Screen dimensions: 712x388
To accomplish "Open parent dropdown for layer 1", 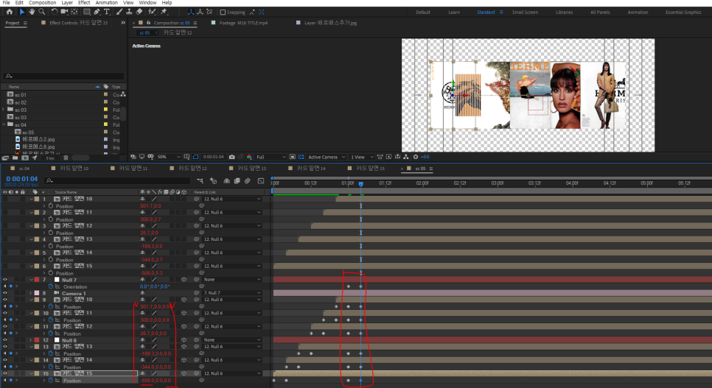I will tap(232, 200).
